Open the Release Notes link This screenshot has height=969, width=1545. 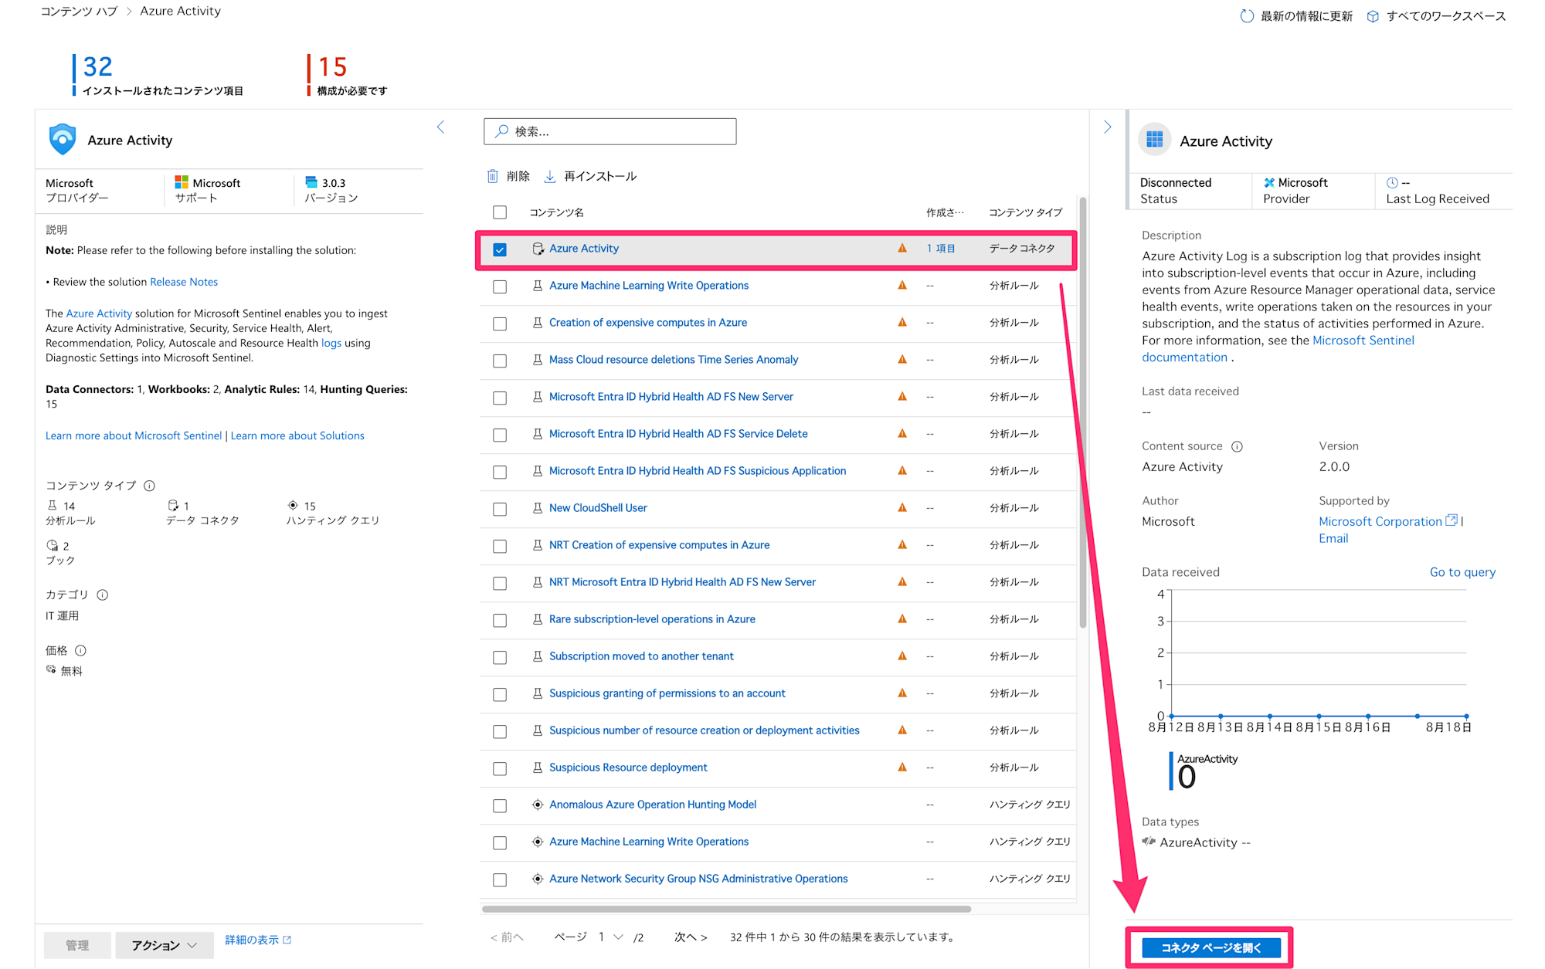click(184, 282)
